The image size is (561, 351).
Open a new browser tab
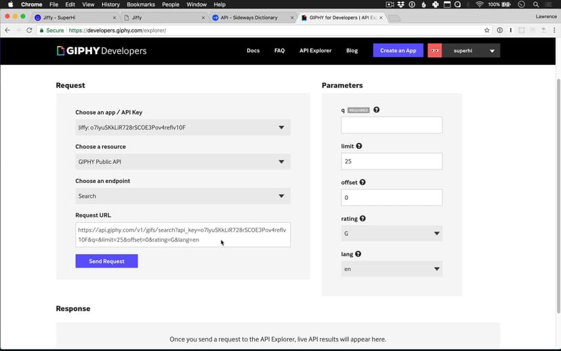click(x=394, y=18)
